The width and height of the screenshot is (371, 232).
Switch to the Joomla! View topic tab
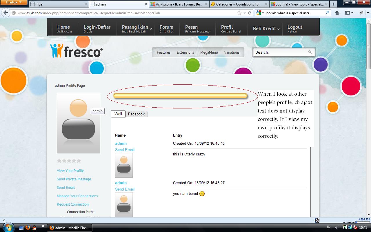point(299,4)
